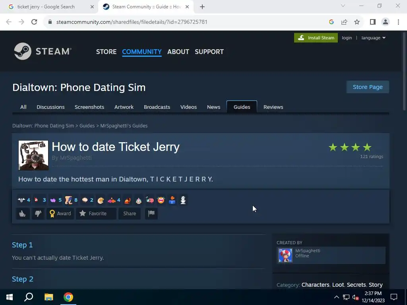Click the scroll award icon with count 8
This screenshot has height=305, width=407.
71,200
